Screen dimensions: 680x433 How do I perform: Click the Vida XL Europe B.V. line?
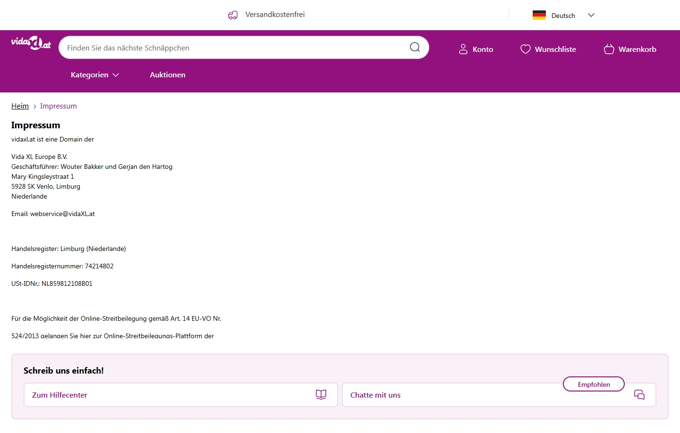point(40,157)
